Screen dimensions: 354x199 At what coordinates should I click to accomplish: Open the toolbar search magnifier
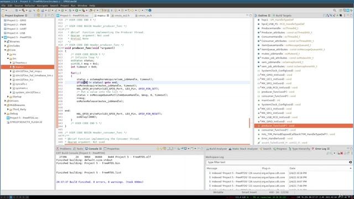(335, 11)
